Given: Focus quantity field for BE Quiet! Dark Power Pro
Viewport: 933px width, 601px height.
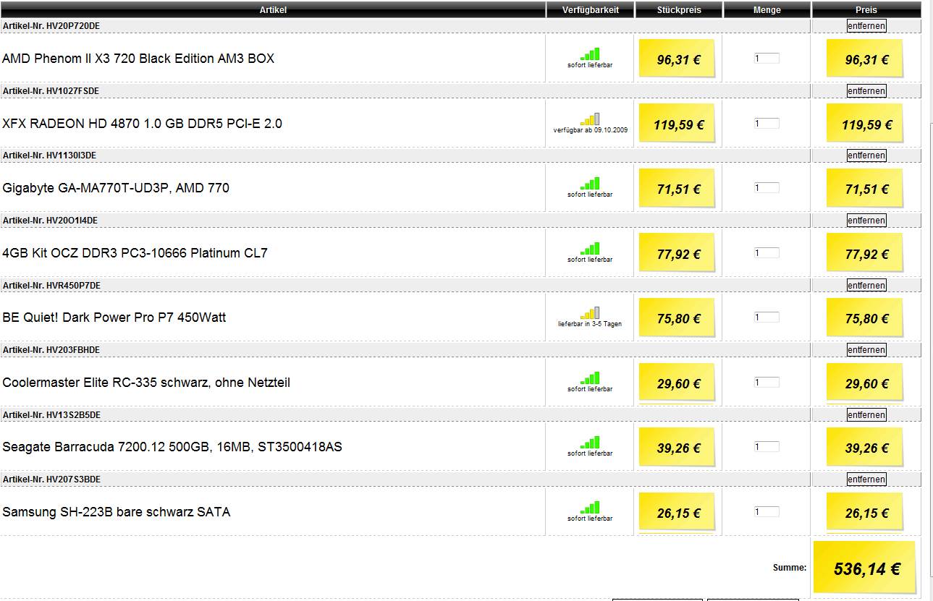Looking at the screenshot, I should pos(767,317).
